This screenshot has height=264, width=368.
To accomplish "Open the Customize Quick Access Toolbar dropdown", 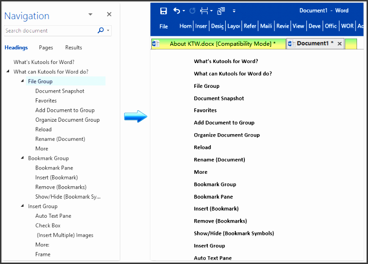I will point(234,11).
